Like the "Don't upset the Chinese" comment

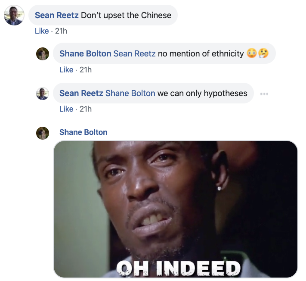pos(42,31)
